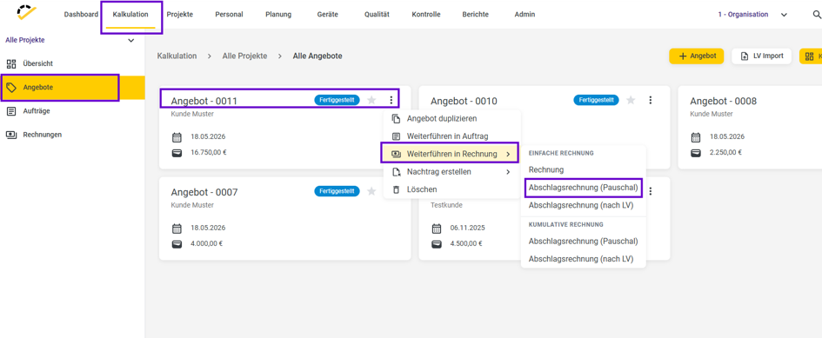This screenshot has height=338, width=822.
Task: Open three-dot menu of Angebot - 0011
Action: point(391,100)
